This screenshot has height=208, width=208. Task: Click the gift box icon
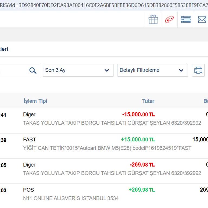153,19
